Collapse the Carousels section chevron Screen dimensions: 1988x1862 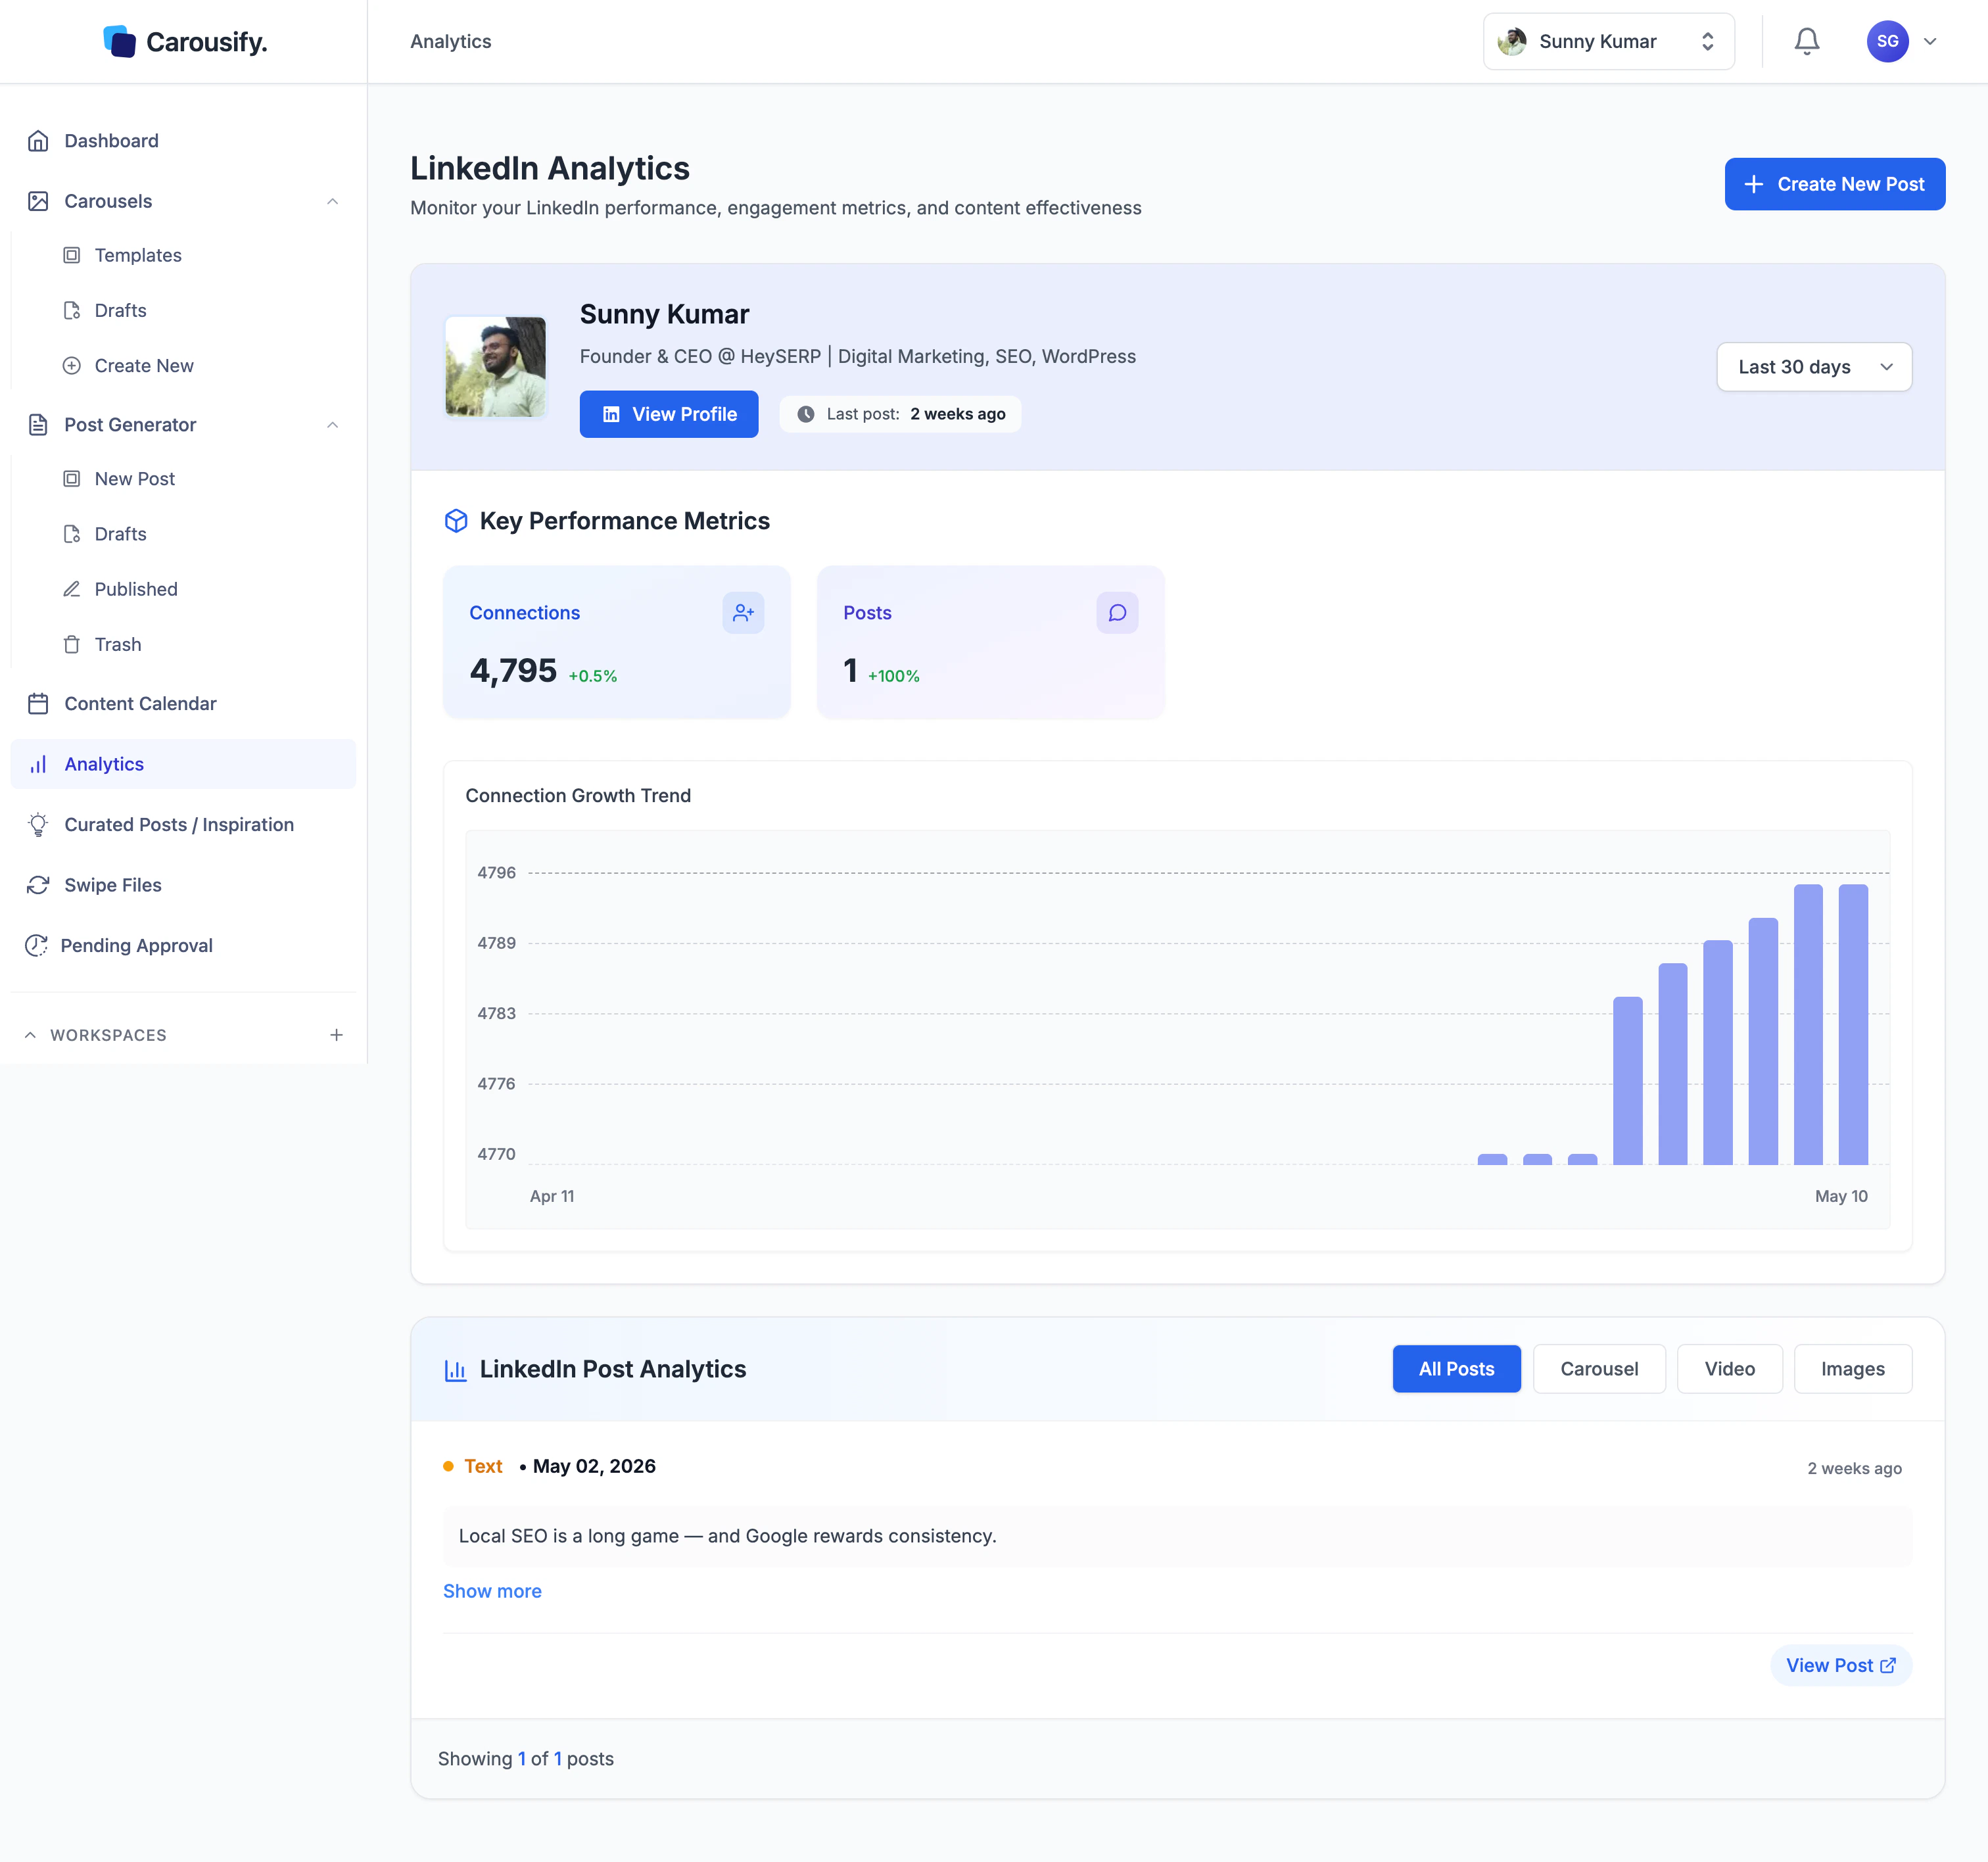coord(333,201)
